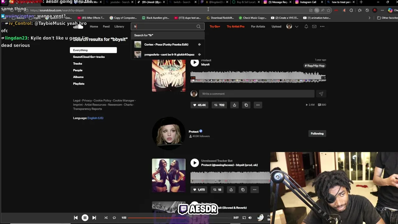Open Download Redshift bookmark

[220, 18]
